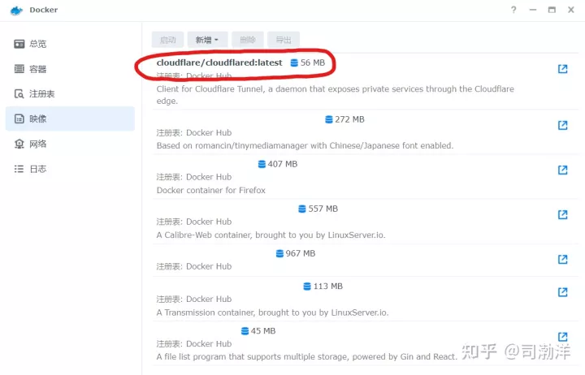Open external link for 113 MB Transmission image

(562, 292)
